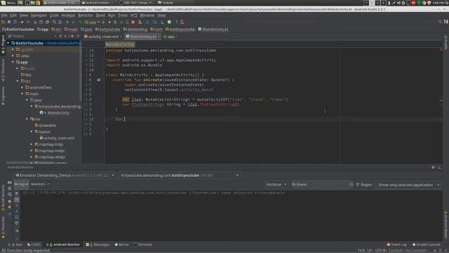This screenshot has width=449, height=253.
Task: Collapse the app module folder
Action: pyautogui.click(x=13, y=62)
